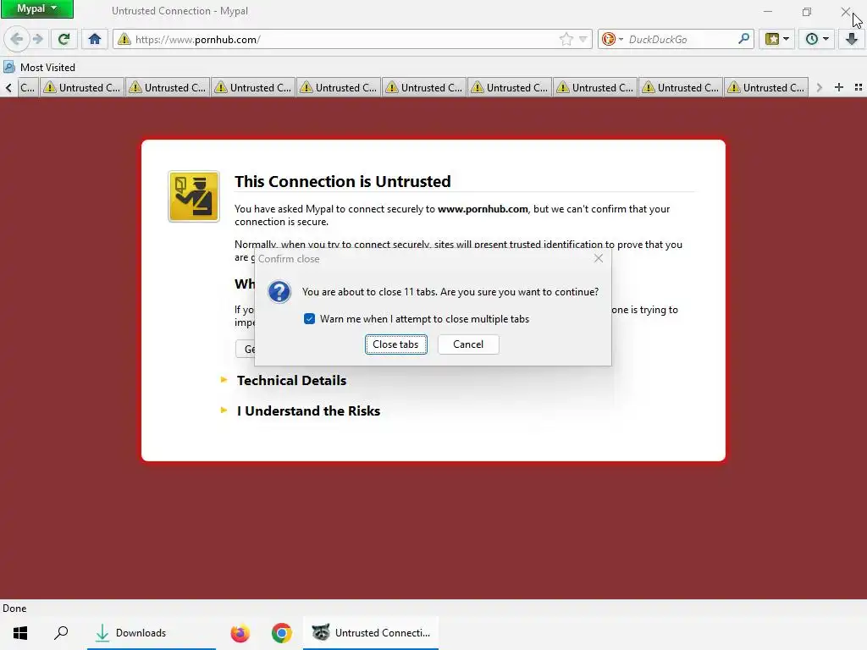Image resolution: width=867 pixels, height=650 pixels.
Task: Dismiss the Confirm close dialog with X
Action: (599, 258)
